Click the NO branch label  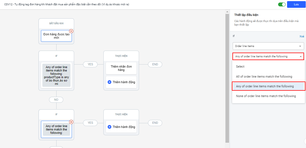pos(56,100)
